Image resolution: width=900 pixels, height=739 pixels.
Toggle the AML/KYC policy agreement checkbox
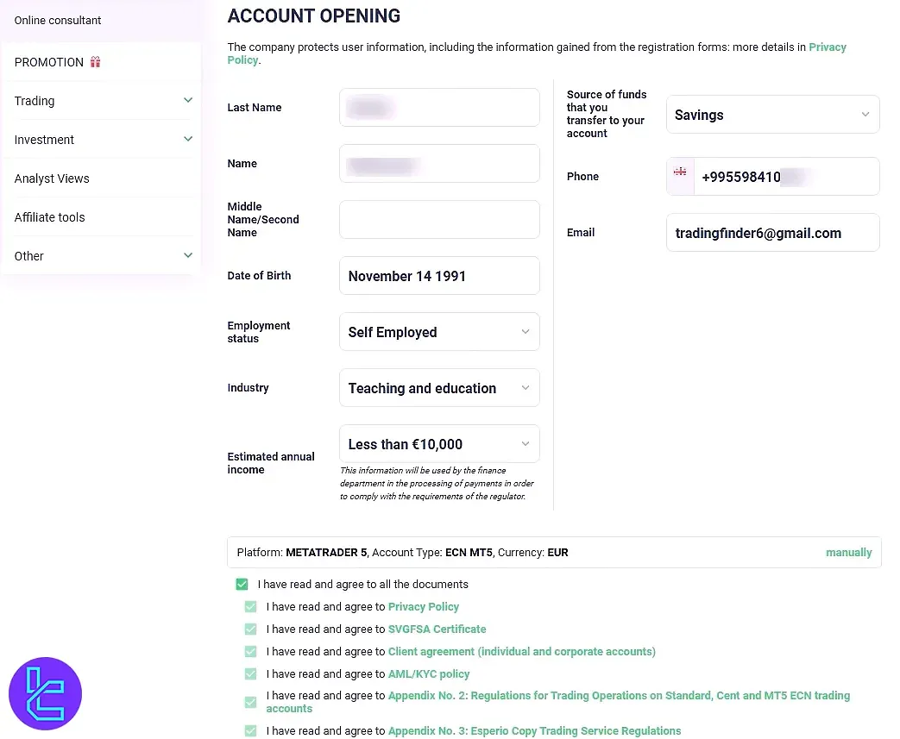(x=251, y=674)
